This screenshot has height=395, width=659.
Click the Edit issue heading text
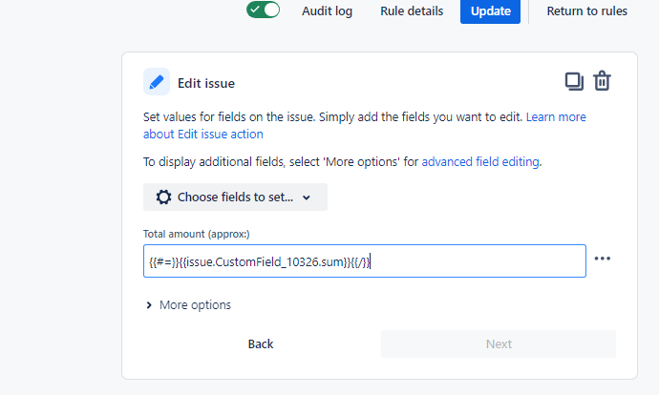pyautogui.click(x=206, y=83)
